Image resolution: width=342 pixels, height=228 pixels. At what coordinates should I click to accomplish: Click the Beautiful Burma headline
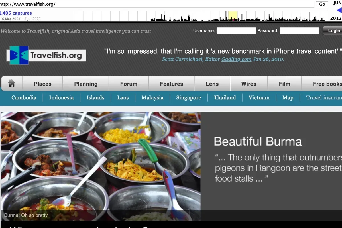pos(258,142)
